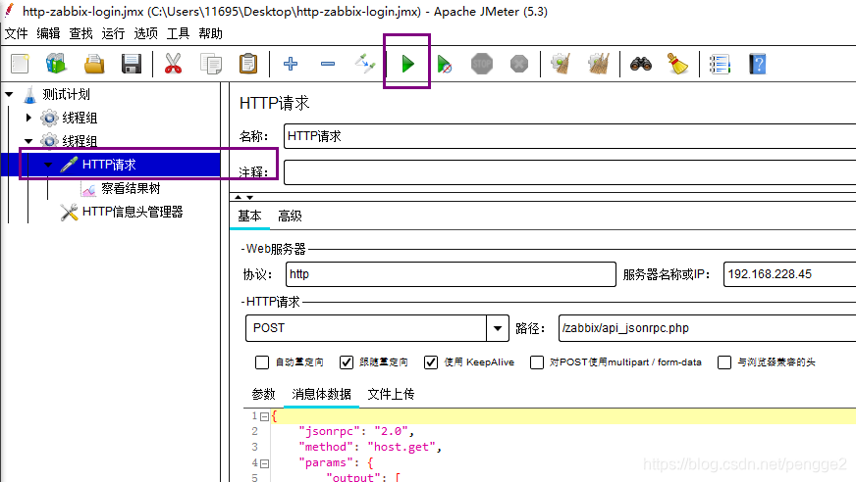Uncheck the 跟随重定向 checkbox
The image size is (856, 482).
(347, 362)
